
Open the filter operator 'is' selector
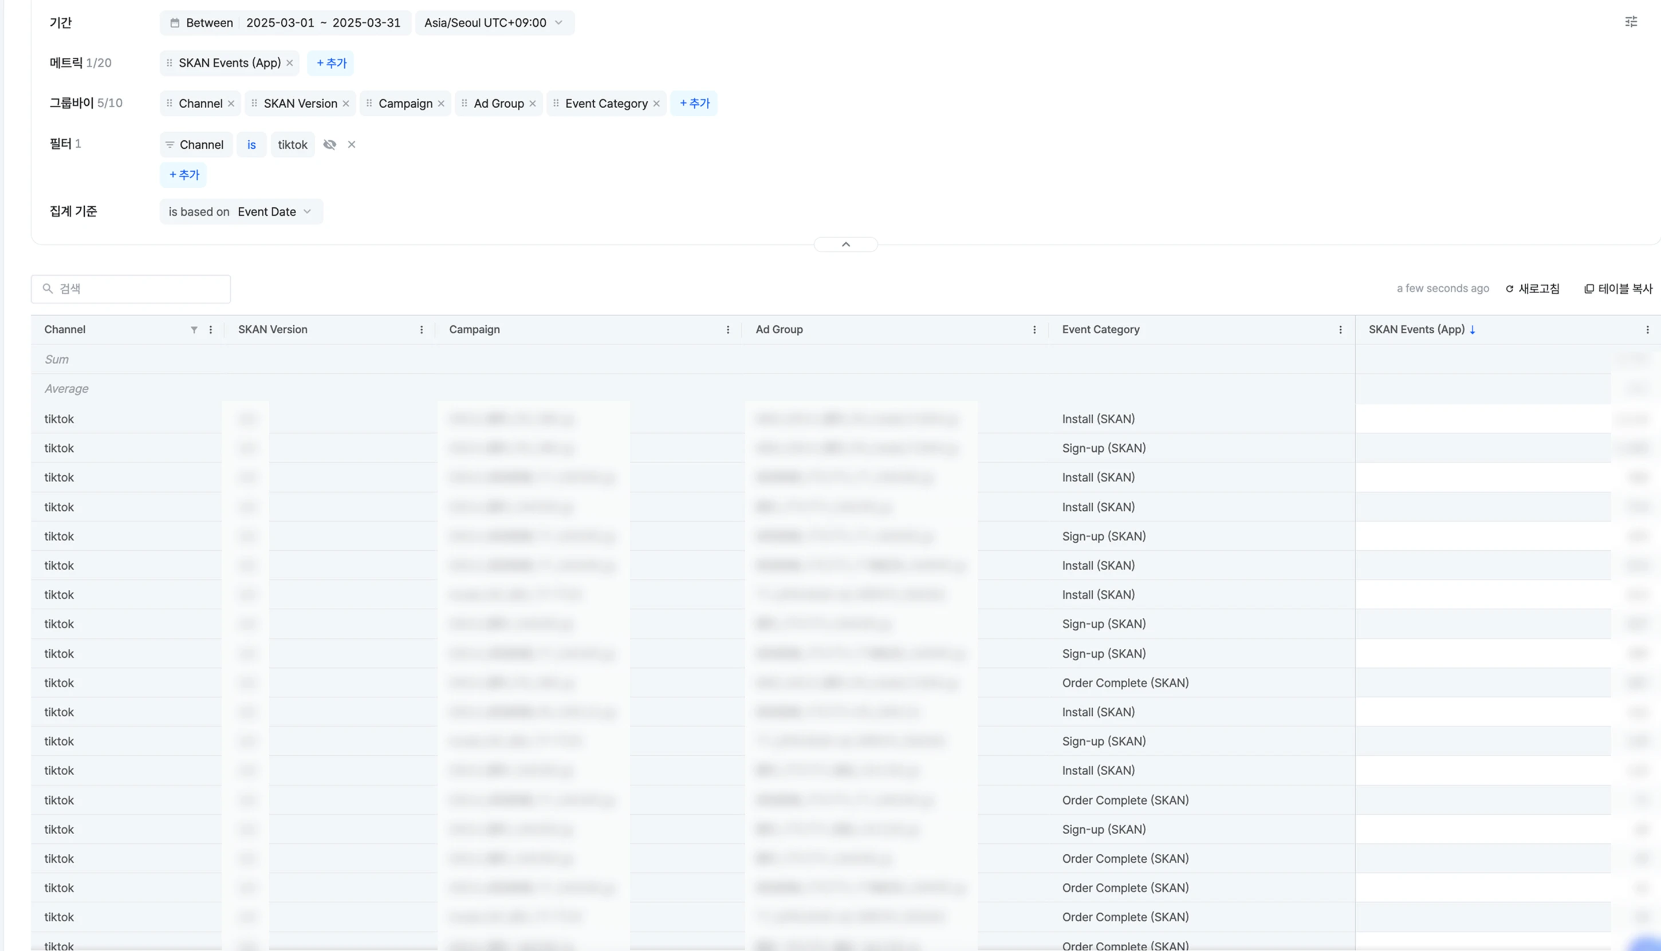tap(251, 144)
